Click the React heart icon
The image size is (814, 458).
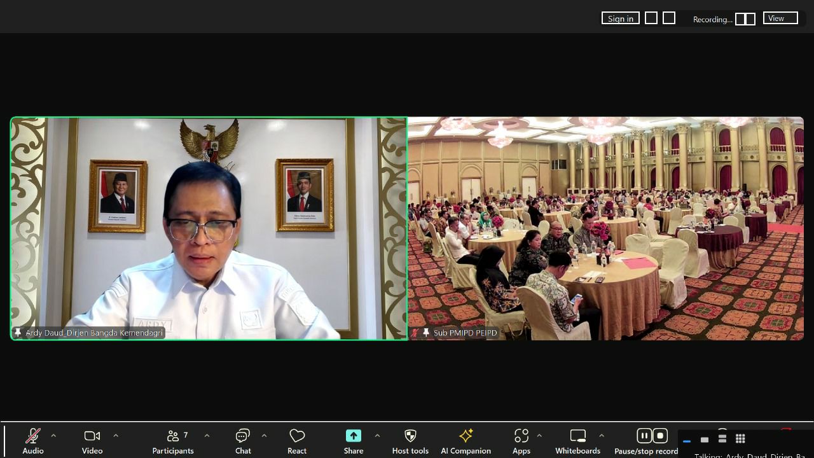click(x=297, y=440)
